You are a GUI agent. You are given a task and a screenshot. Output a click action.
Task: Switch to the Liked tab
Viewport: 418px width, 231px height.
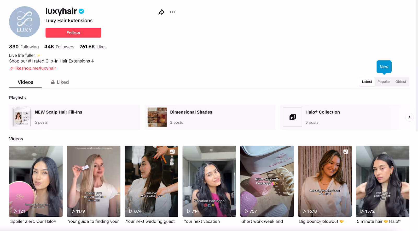click(x=60, y=82)
